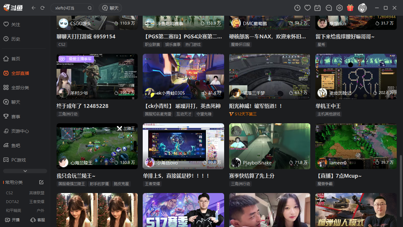The width and height of the screenshot is (403, 227).
Task: Click the edit icon next to 常用分类
Action: click(x=41, y=182)
